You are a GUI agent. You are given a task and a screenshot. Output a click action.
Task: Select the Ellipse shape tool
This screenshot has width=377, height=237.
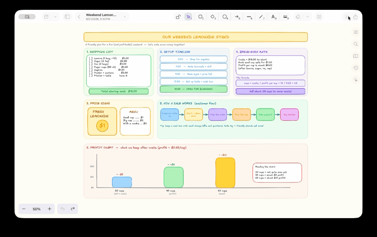tap(225, 17)
